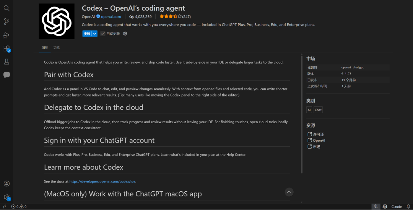Image resolution: width=413 pixels, height=210 pixels.
Task: Expand the 安装 button dropdown arrow
Action: coord(95,34)
